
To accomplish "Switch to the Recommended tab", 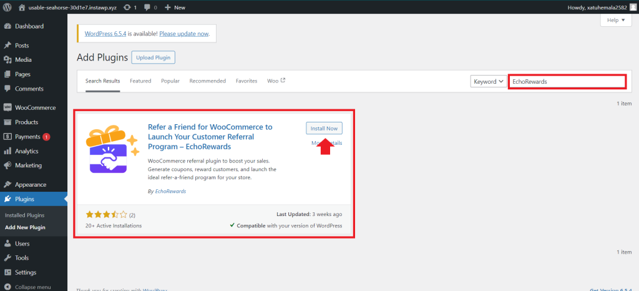I will [207, 81].
